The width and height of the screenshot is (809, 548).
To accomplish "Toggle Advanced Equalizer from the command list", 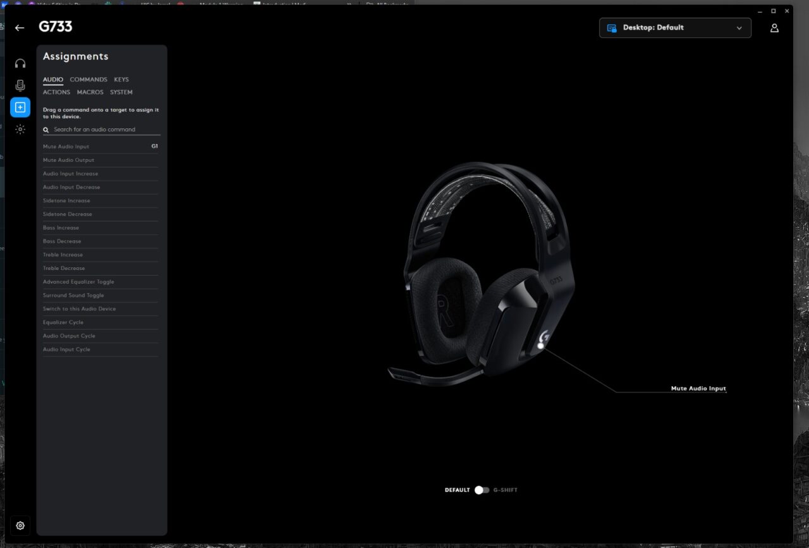I will pyautogui.click(x=78, y=281).
